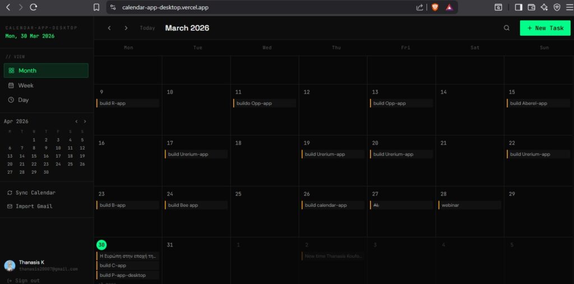Open task 'buildo Opp-app' on March 11
This screenshot has width=574, height=284.
point(265,103)
